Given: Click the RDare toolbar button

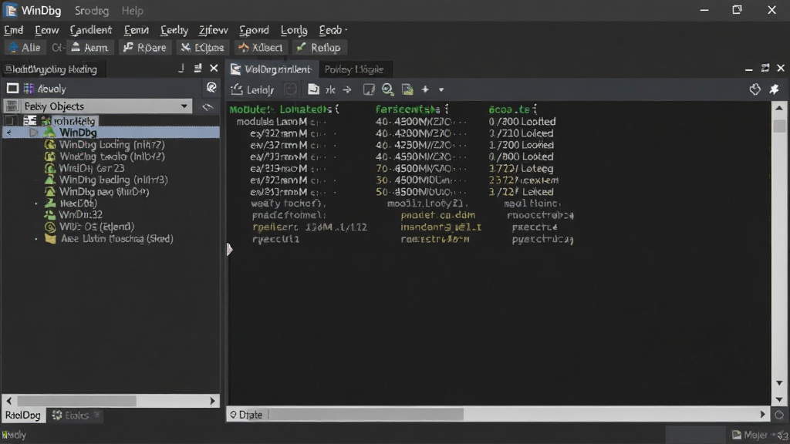Looking at the screenshot, I should (x=145, y=48).
